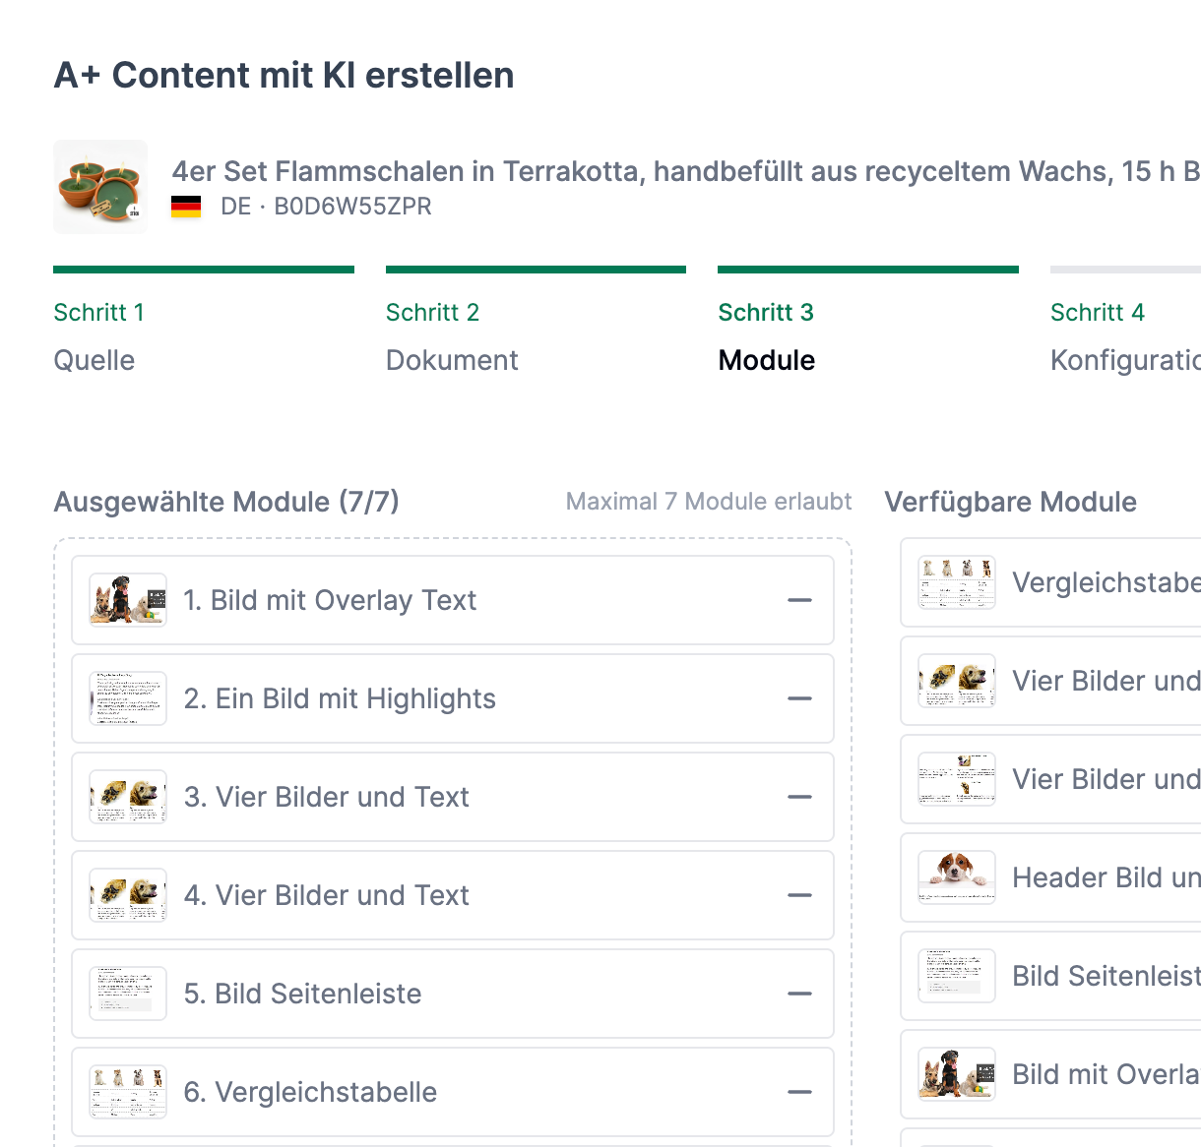Remove module '5. Bild Seitenleiste'
Screen dimensions: 1201x1147
pyautogui.click(x=800, y=993)
